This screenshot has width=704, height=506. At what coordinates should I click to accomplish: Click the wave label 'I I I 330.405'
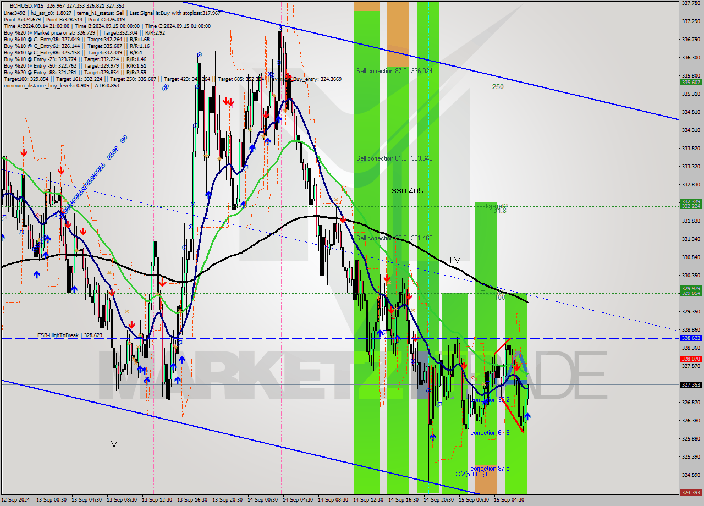[x=400, y=191]
